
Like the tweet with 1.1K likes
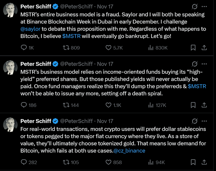108,105
